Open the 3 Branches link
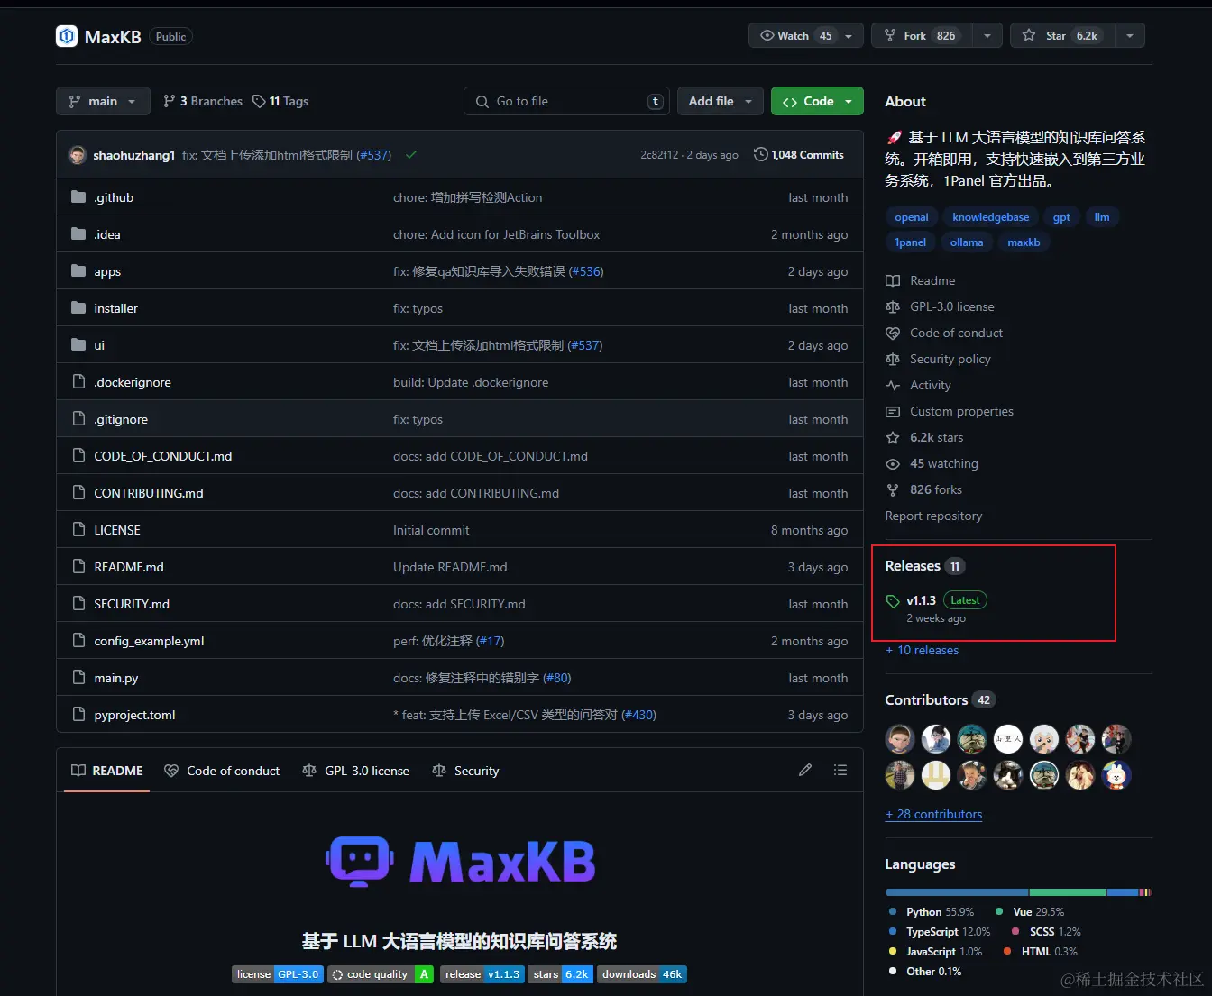The height and width of the screenshot is (996, 1212). click(x=203, y=101)
